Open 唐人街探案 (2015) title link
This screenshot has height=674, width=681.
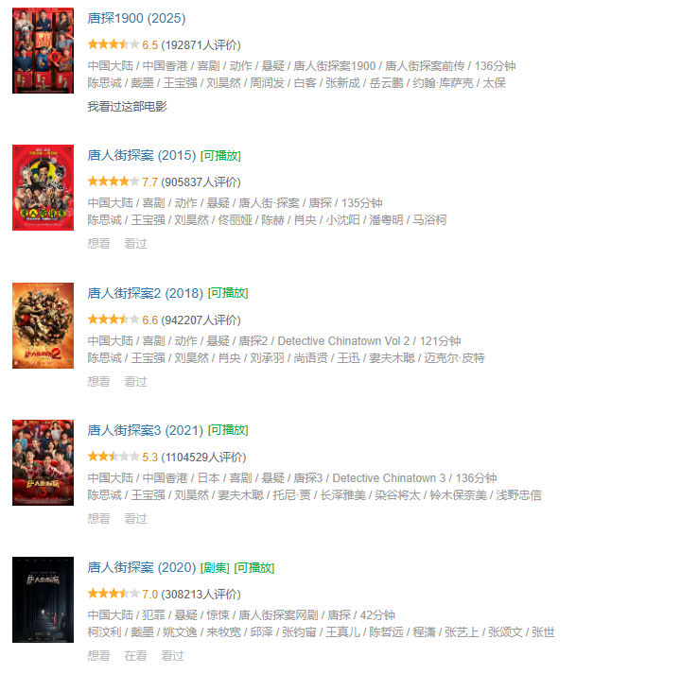pos(142,155)
